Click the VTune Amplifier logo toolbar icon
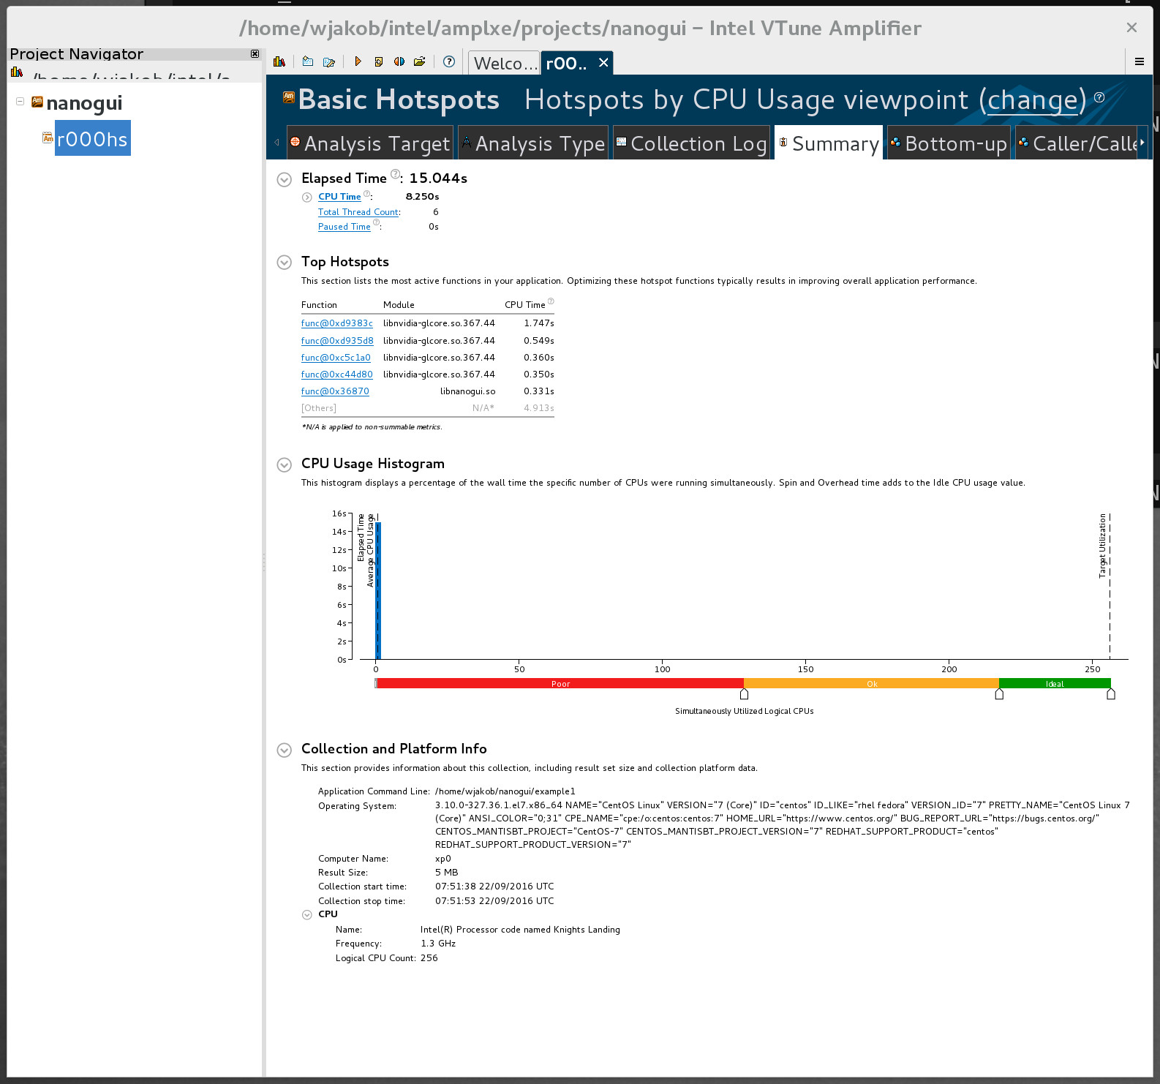This screenshot has height=1084, width=1160. (x=279, y=62)
